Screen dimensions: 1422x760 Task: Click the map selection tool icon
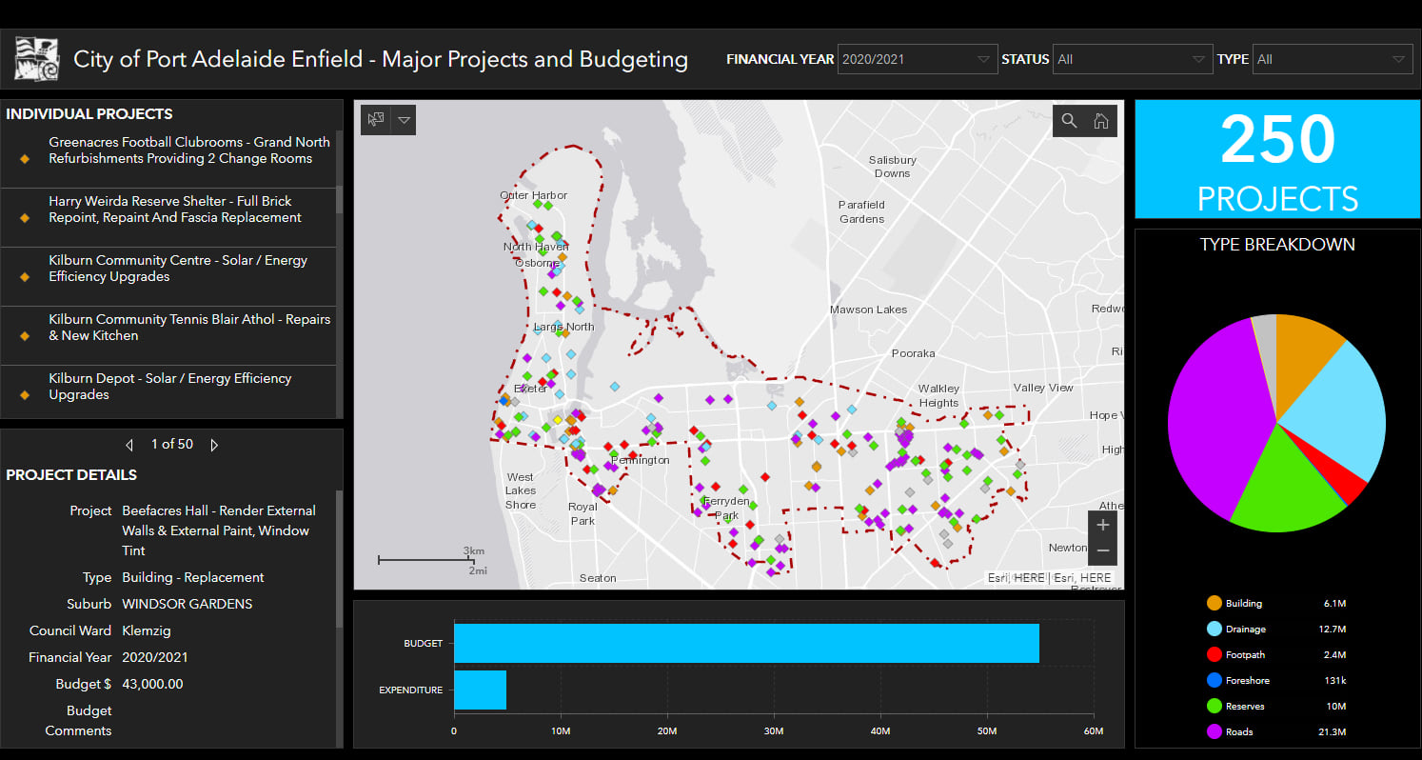pos(376,120)
